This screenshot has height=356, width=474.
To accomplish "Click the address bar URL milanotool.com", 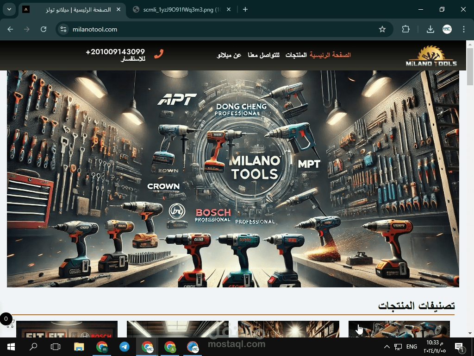I will click(95, 29).
